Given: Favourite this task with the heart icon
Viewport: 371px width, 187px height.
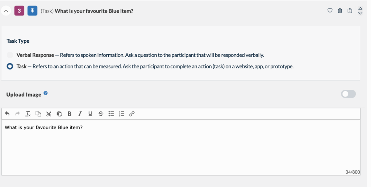Looking at the screenshot, I should tap(330, 11).
